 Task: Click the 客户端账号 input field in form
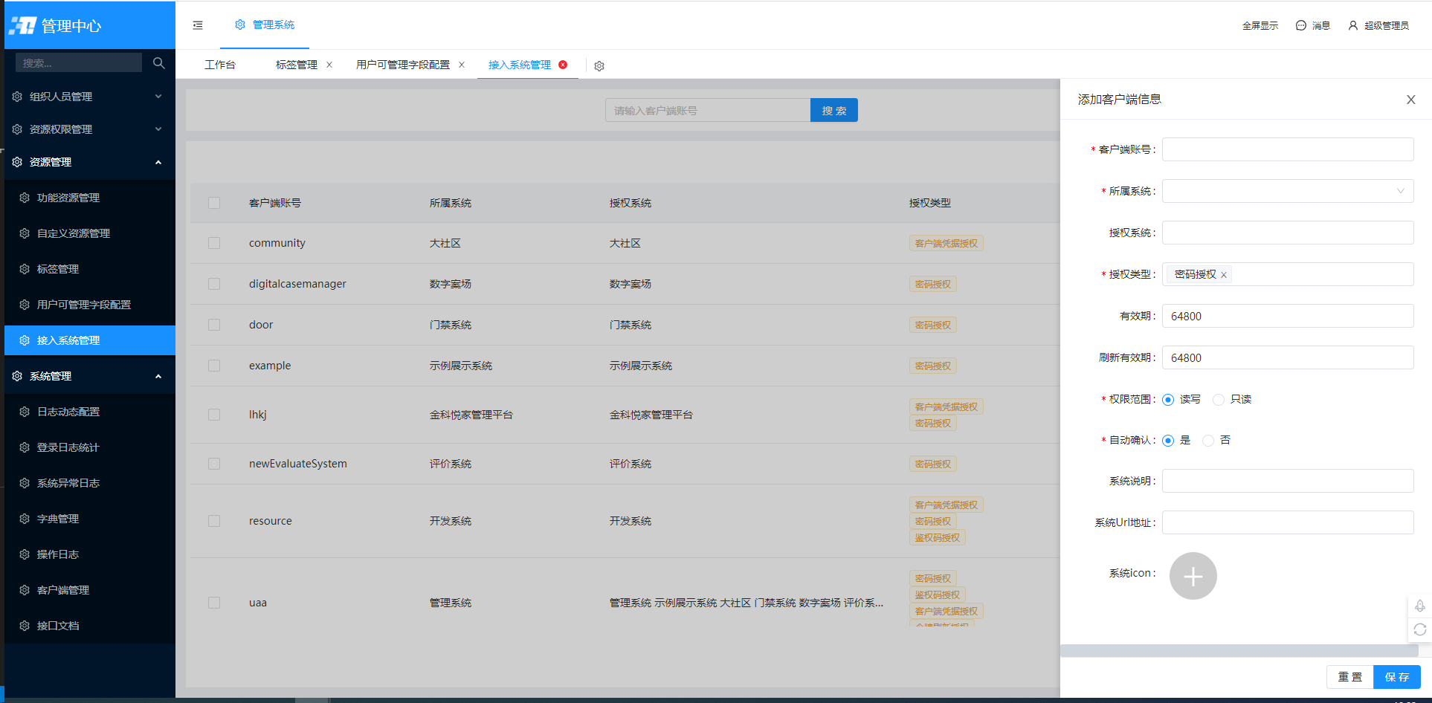coord(1288,149)
